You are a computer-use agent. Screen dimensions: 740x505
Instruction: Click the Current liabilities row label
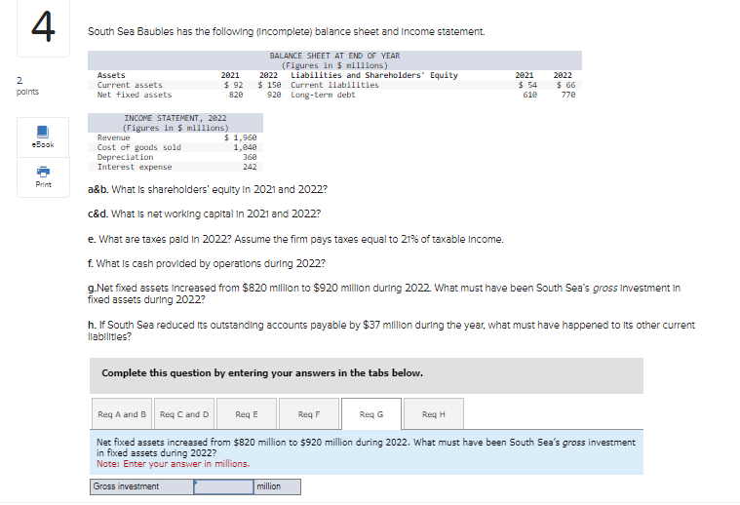pyautogui.click(x=334, y=85)
